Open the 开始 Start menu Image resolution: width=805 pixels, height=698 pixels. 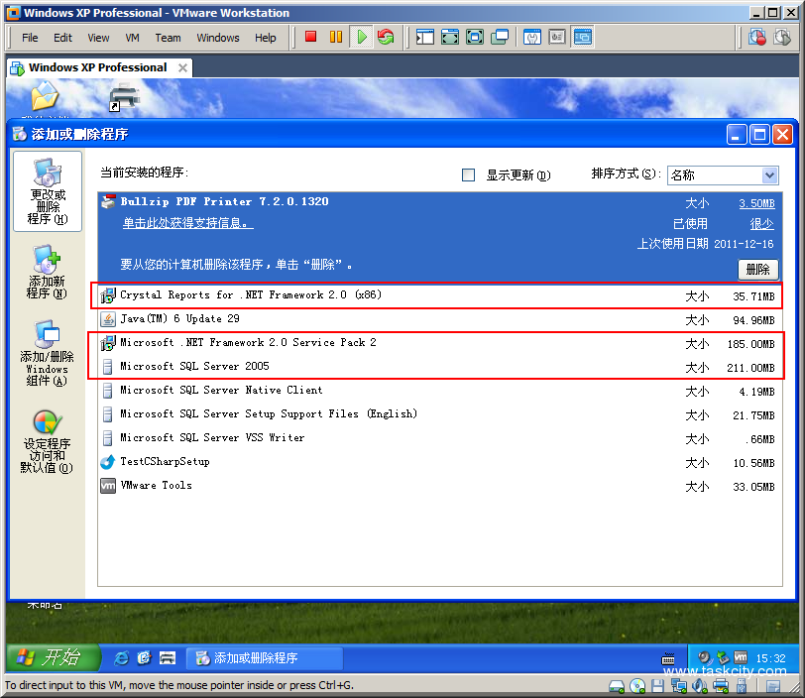click(x=52, y=657)
